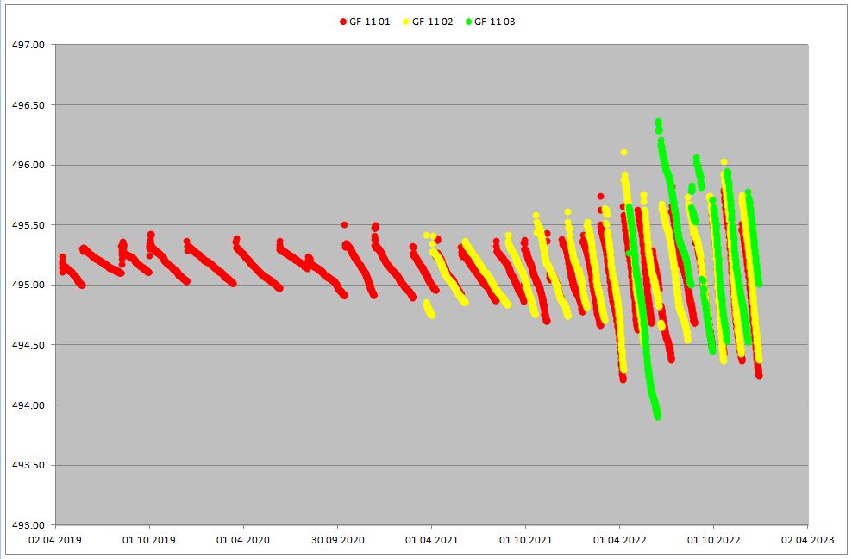Select the 02.04.2019 x-axis date label
This screenshot has height=559, width=852.
55,540
